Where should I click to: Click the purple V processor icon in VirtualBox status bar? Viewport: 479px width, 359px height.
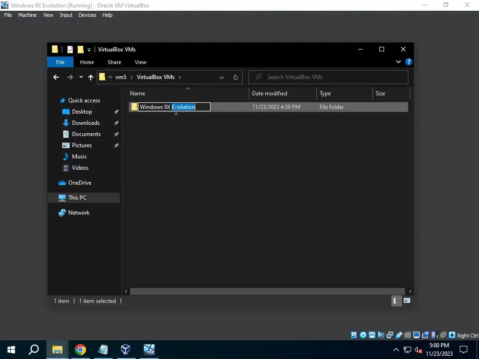(434, 335)
